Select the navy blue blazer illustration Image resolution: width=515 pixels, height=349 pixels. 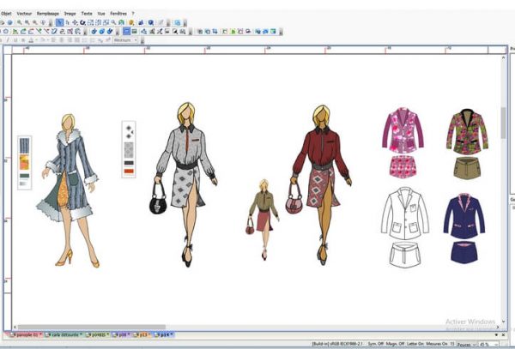464,216
